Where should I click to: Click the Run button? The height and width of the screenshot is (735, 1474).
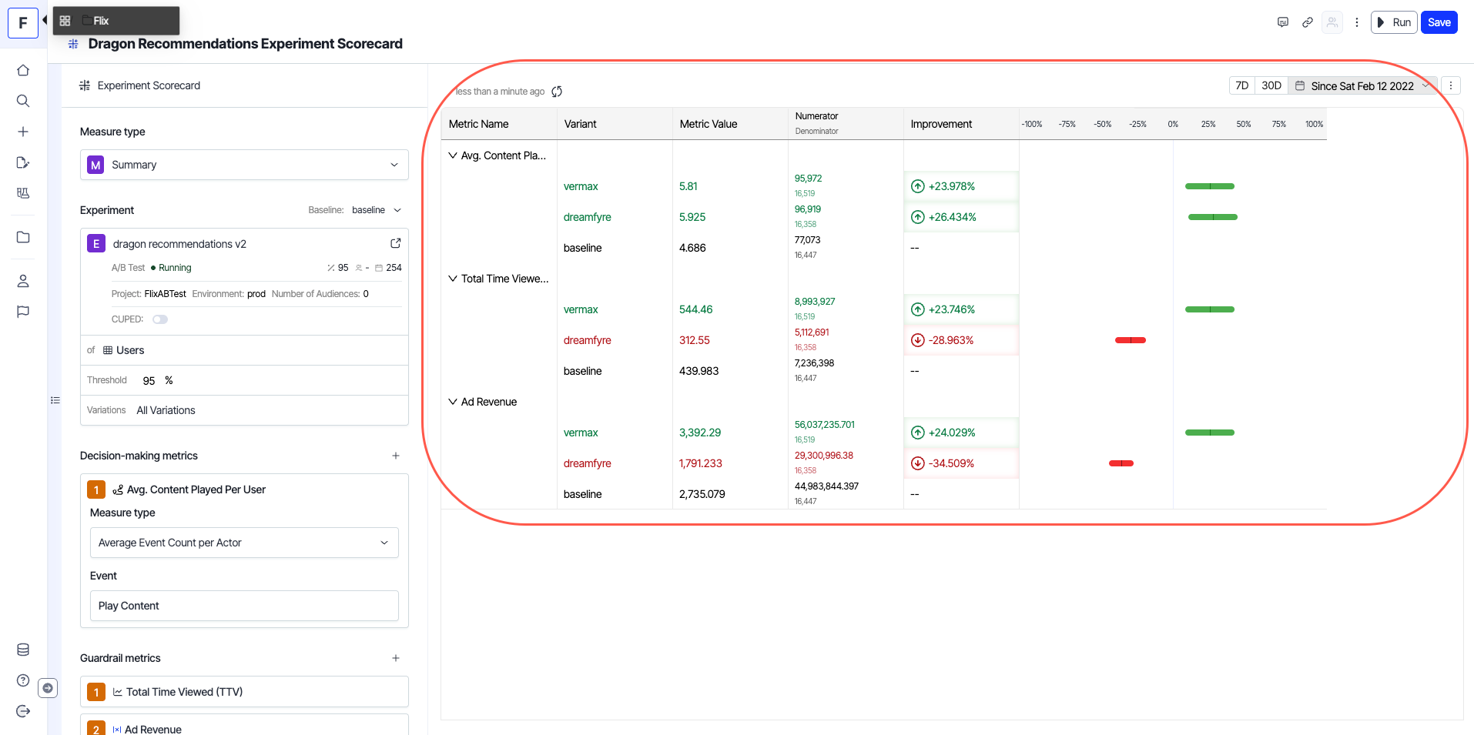pos(1394,22)
